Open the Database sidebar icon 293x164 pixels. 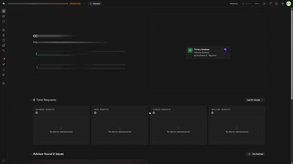(4, 30)
